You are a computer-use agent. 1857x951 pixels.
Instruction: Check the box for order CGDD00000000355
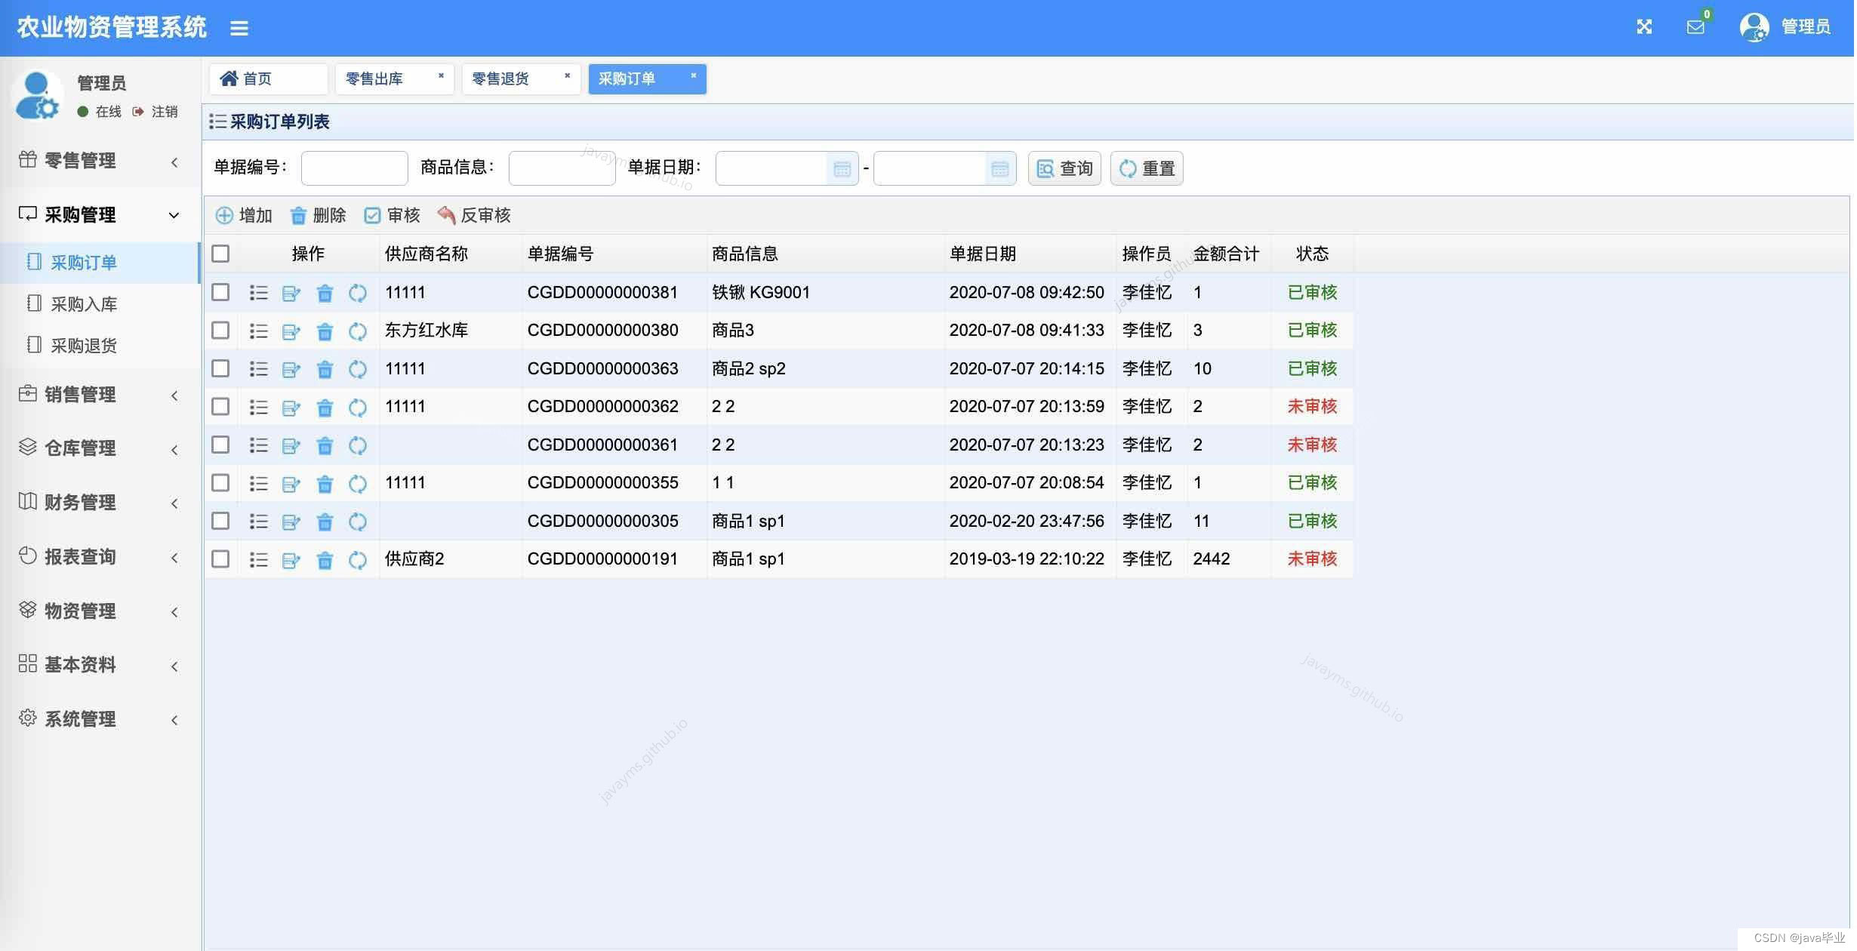click(x=220, y=482)
